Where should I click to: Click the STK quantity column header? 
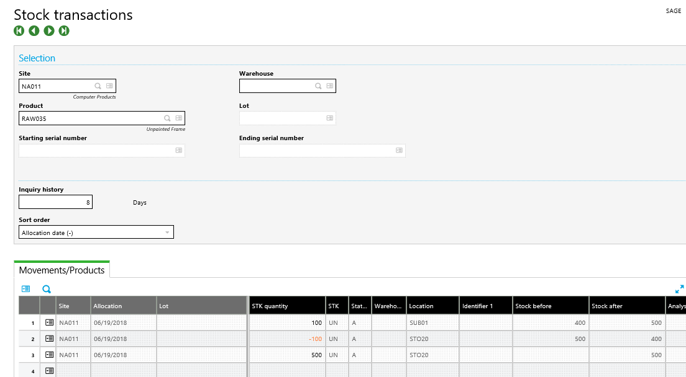pos(286,306)
